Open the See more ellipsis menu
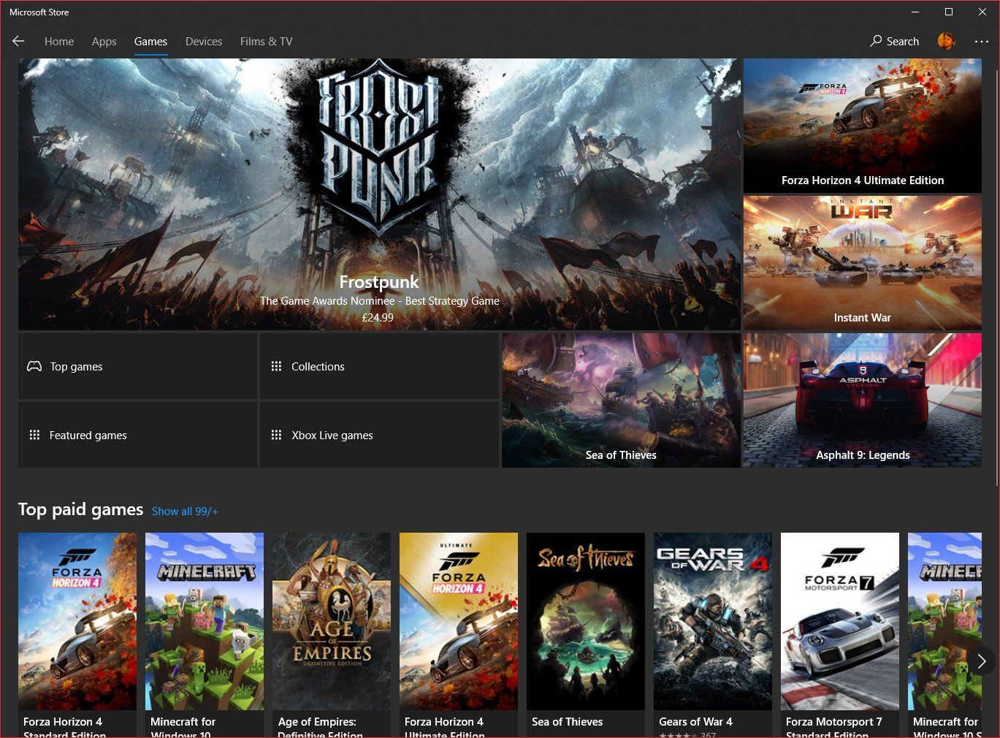Screen dimensions: 1000x738 (x=982, y=42)
